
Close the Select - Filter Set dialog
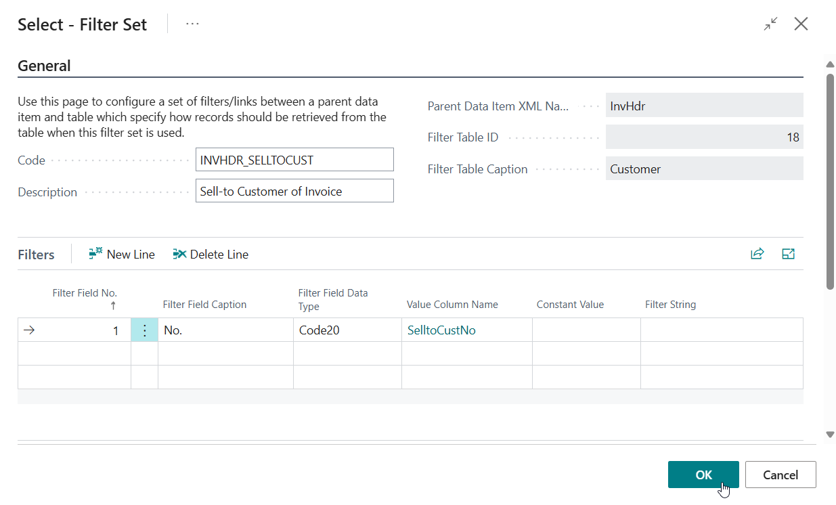[801, 24]
